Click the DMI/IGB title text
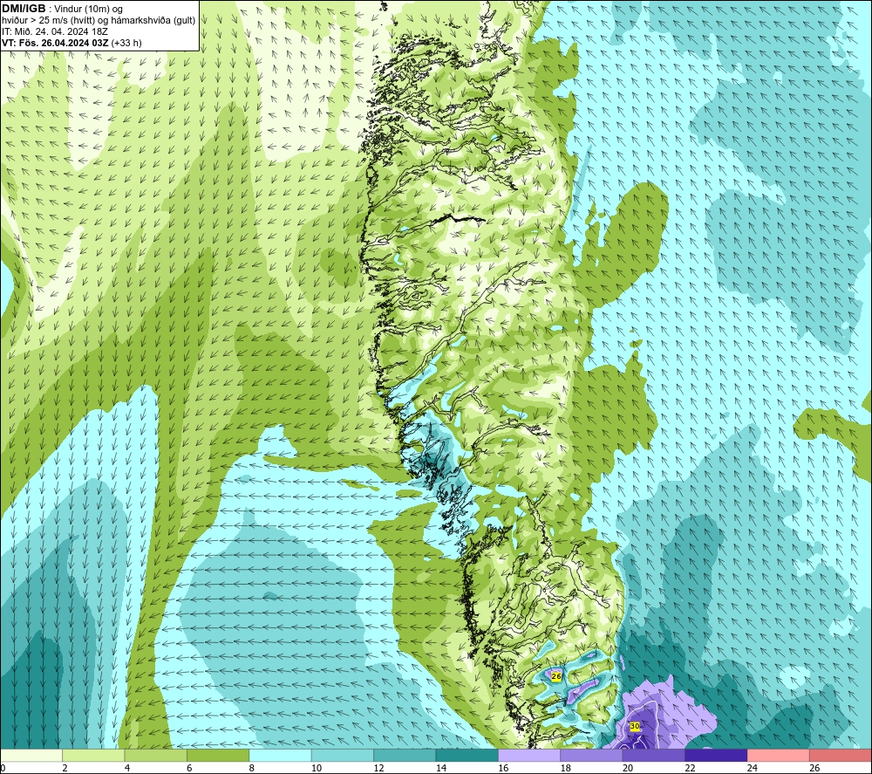The width and height of the screenshot is (872, 774). click(24, 9)
